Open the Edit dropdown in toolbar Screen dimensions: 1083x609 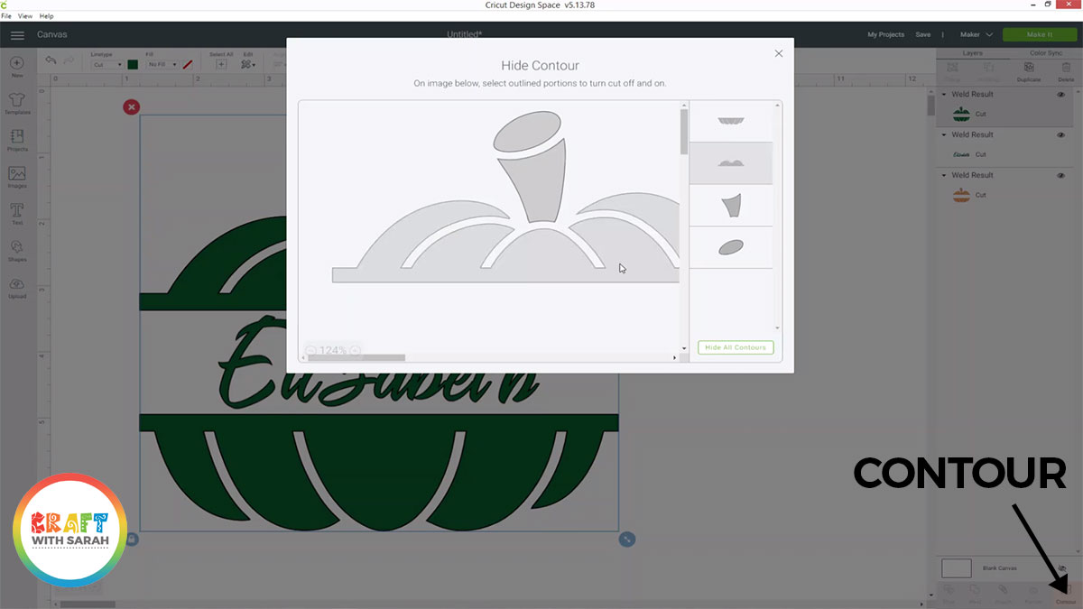(248, 65)
